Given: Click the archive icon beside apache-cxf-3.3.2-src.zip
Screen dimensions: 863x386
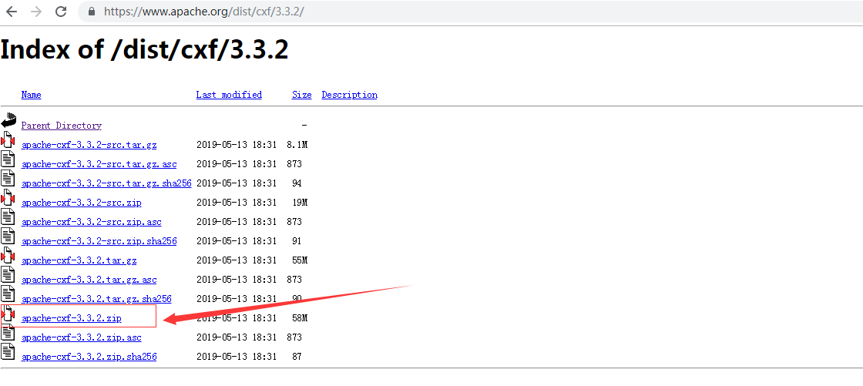Looking at the screenshot, I should (8, 198).
